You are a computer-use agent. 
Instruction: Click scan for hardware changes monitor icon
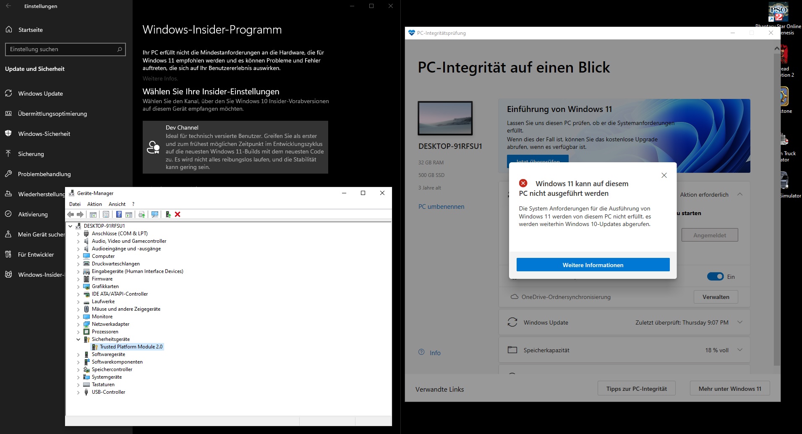pos(155,214)
